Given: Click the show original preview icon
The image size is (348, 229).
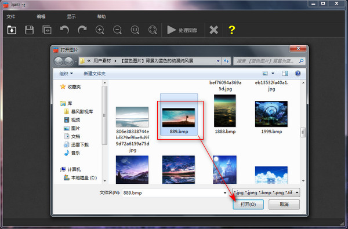Looking at the screenshot, I should (x=47, y=30).
